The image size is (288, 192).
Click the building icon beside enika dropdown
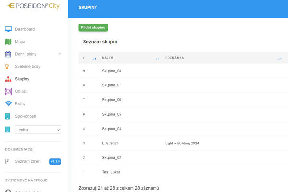7,130
